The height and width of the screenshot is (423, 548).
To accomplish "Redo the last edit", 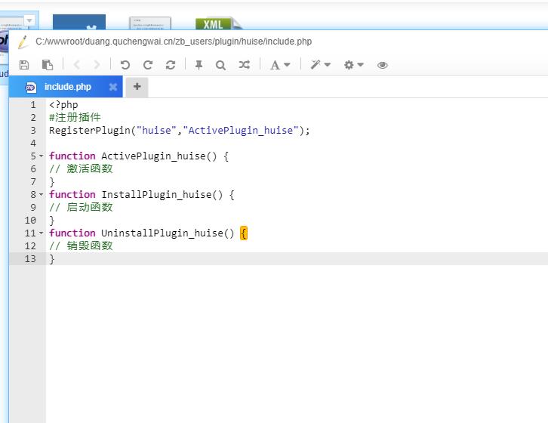I will point(148,65).
